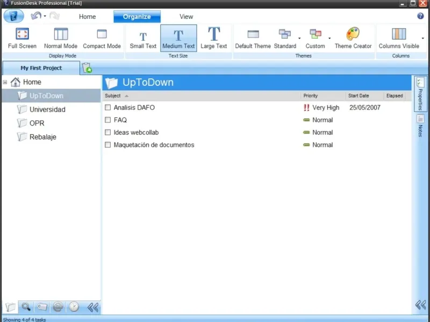Sort tasks by Priority column header

[x=311, y=96]
